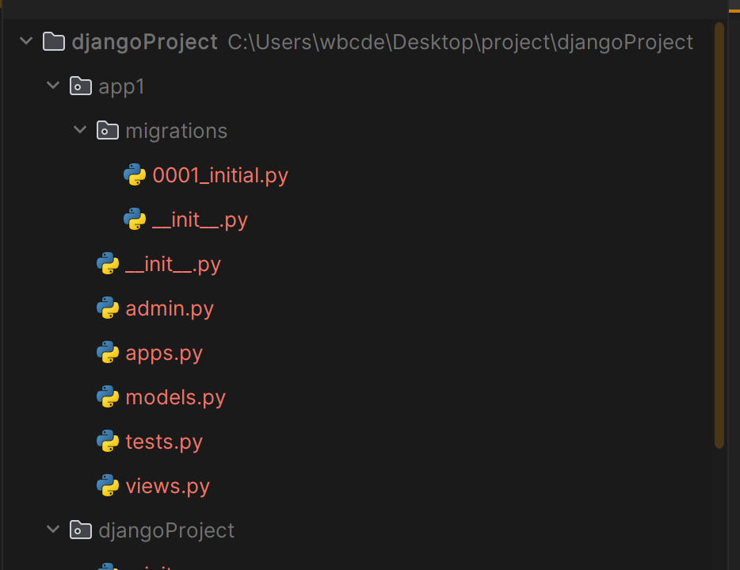Image resolution: width=740 pixels, height=570 pixels.
Task: Select __init__.py inside migrations
Action: [200, 220]
